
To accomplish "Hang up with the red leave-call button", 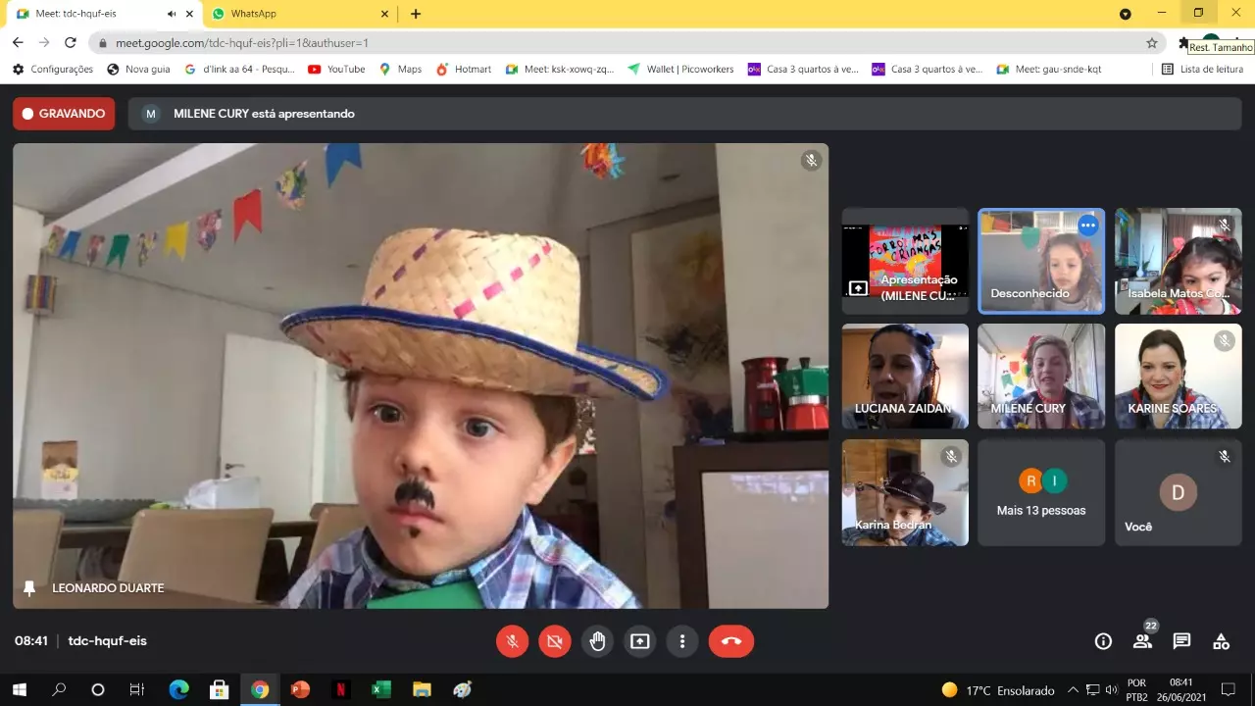I will coord(730,641).
